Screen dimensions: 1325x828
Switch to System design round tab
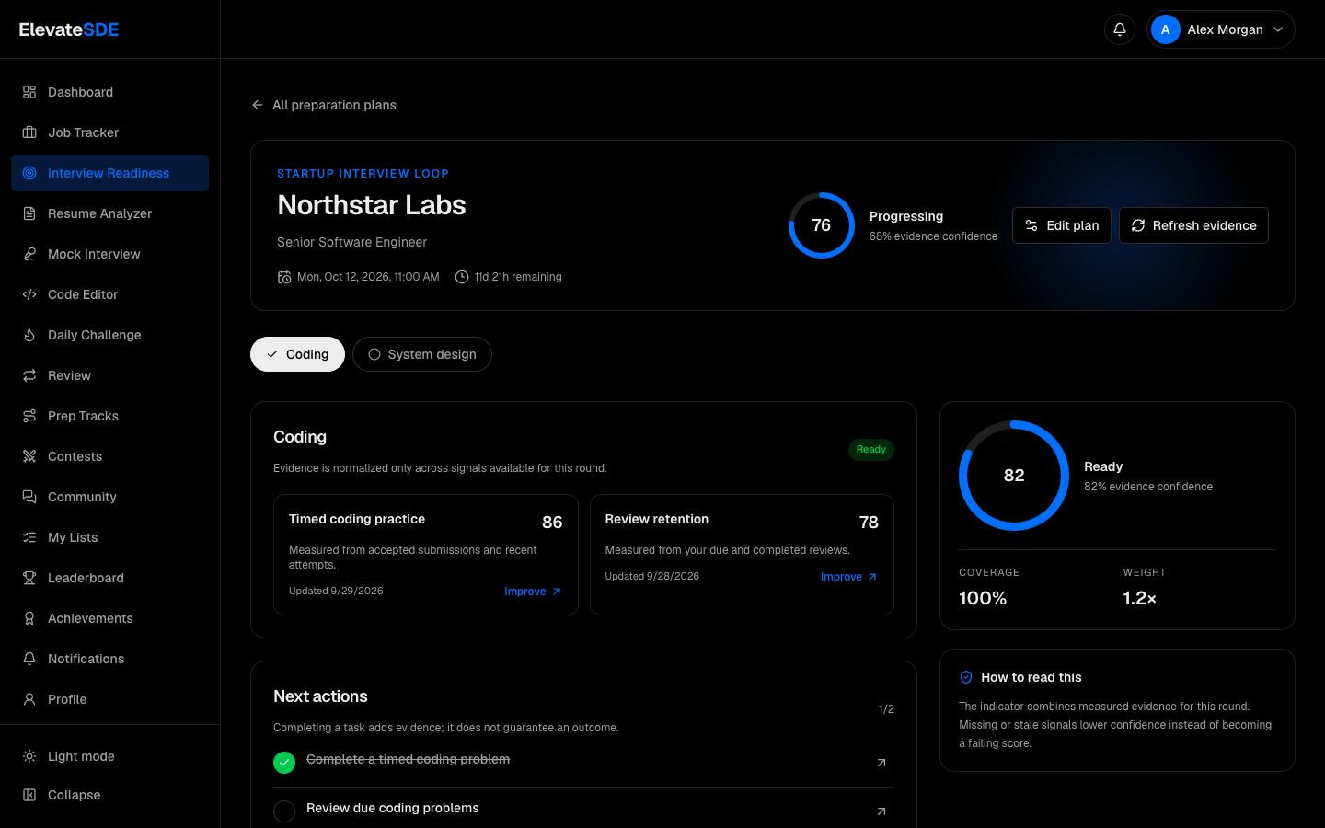pos(422,354)
